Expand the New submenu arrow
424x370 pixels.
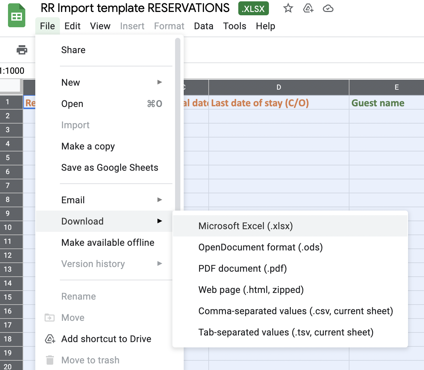tap(160, 82)
